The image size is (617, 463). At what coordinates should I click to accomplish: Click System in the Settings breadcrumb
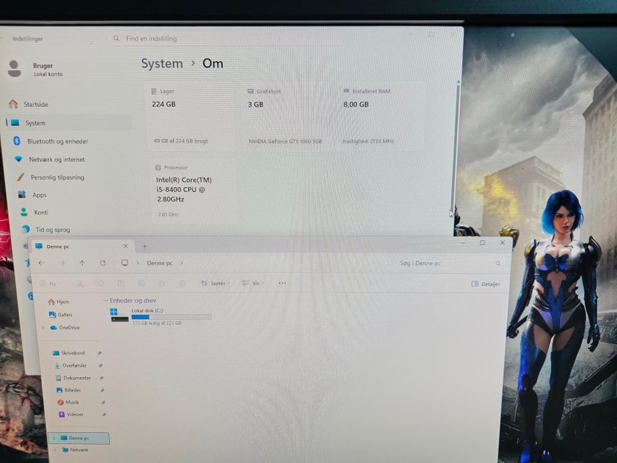(162, 64)
